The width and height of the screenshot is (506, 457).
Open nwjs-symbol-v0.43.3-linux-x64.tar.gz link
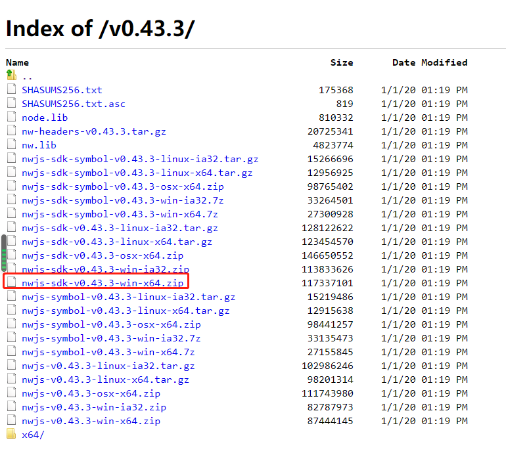[126, 311]
